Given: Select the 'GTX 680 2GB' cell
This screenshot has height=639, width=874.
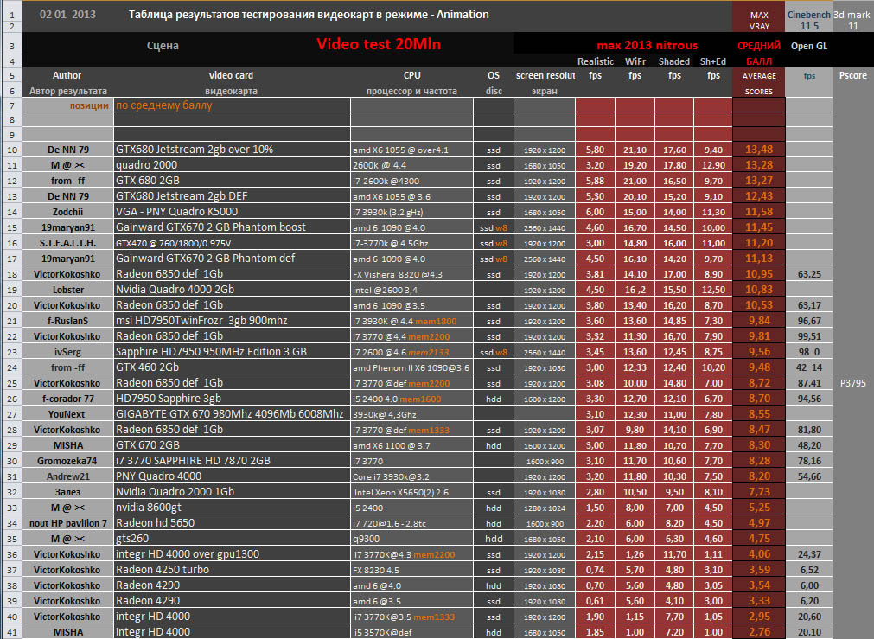Looking at the screenshot, I should click(232, 181).
